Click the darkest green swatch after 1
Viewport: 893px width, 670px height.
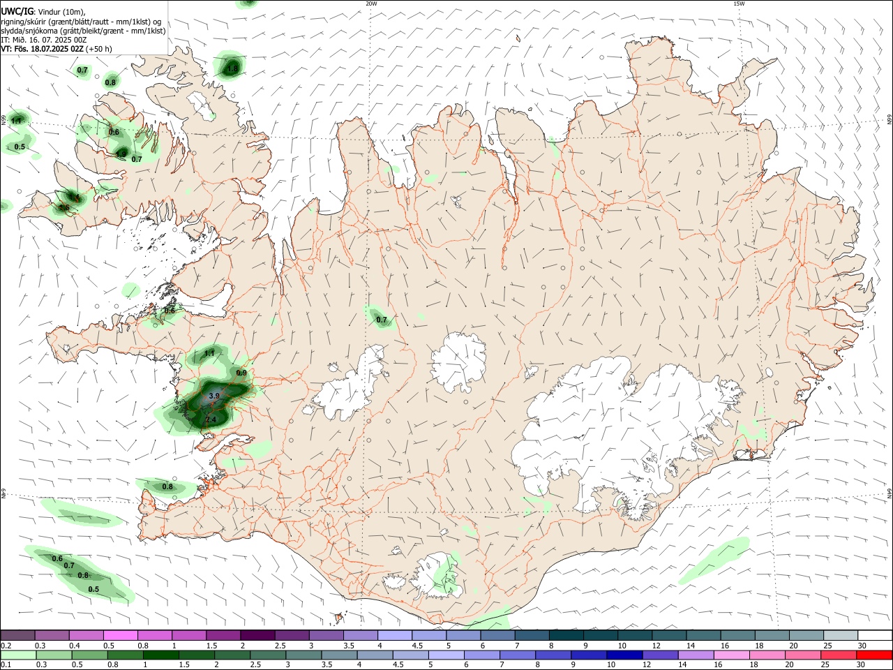click(x=162, y=655)
